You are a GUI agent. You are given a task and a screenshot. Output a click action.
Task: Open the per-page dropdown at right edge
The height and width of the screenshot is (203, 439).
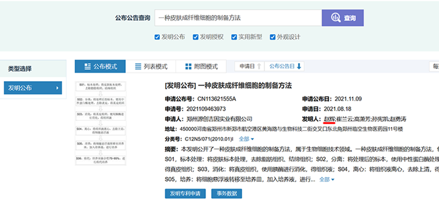point(434,66)
